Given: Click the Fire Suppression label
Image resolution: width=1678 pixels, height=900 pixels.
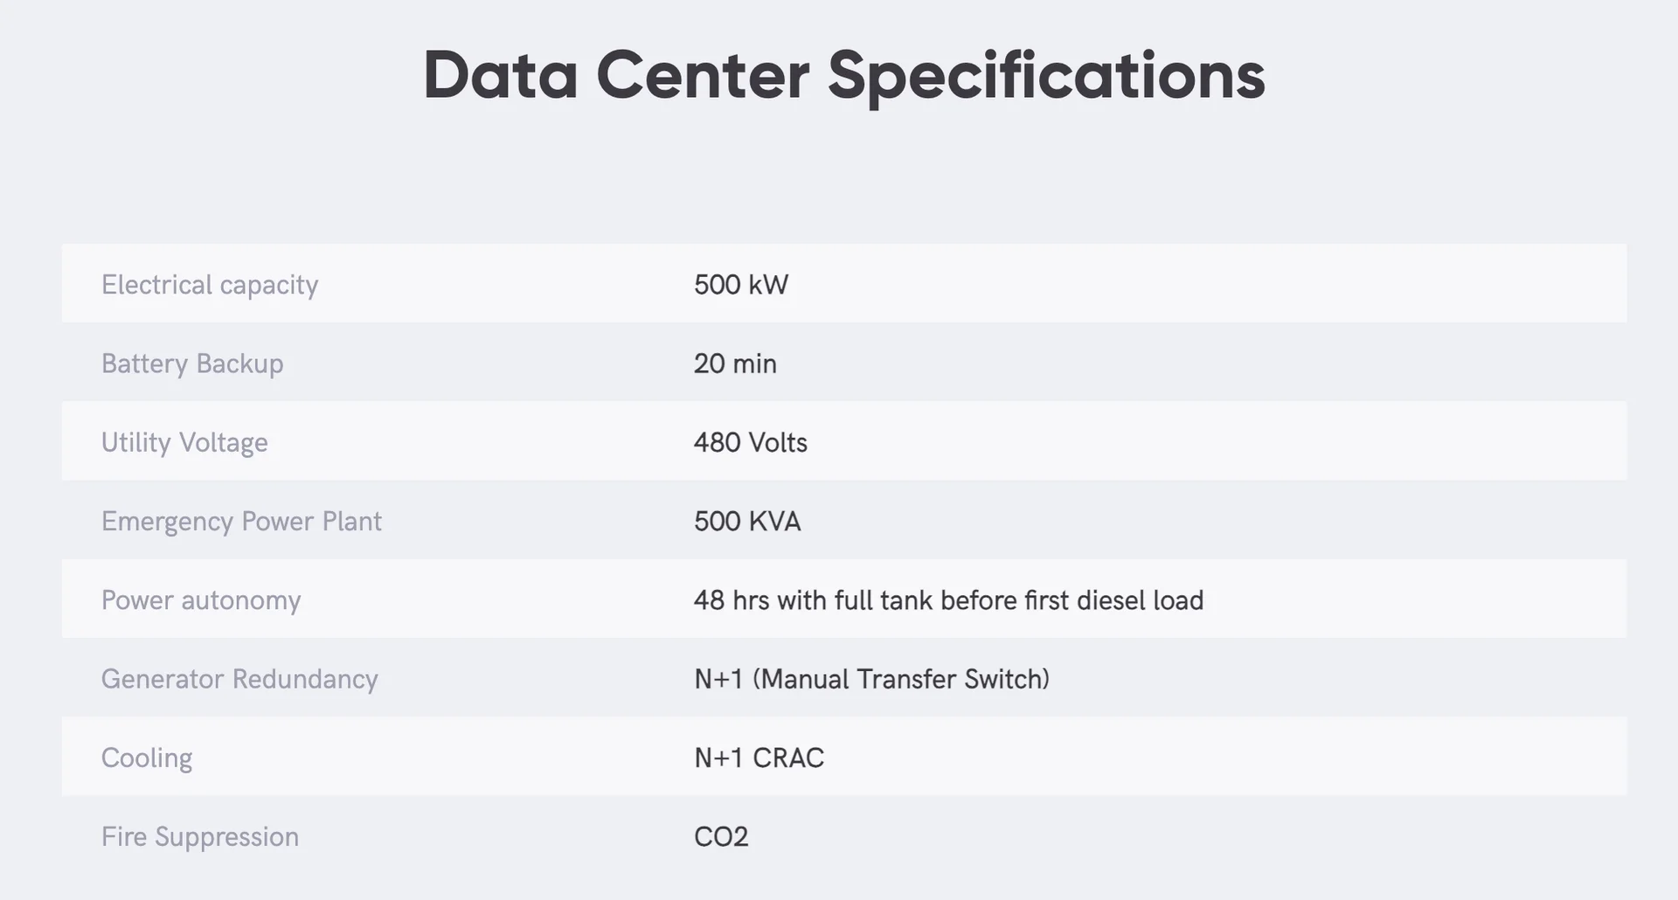Looking at the screenshot, I should tap(200, 836).
